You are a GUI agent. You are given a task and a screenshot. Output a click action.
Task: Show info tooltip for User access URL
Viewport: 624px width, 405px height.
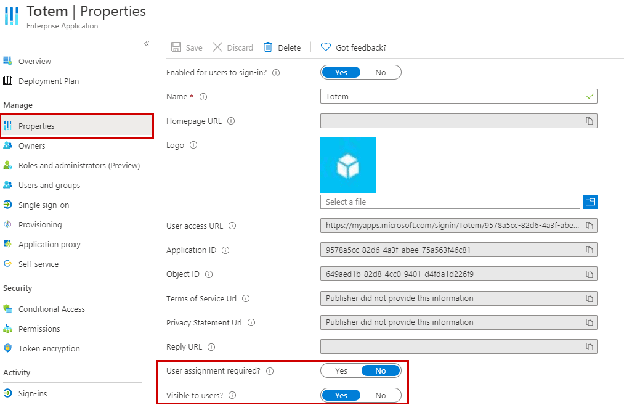point(232,226)
